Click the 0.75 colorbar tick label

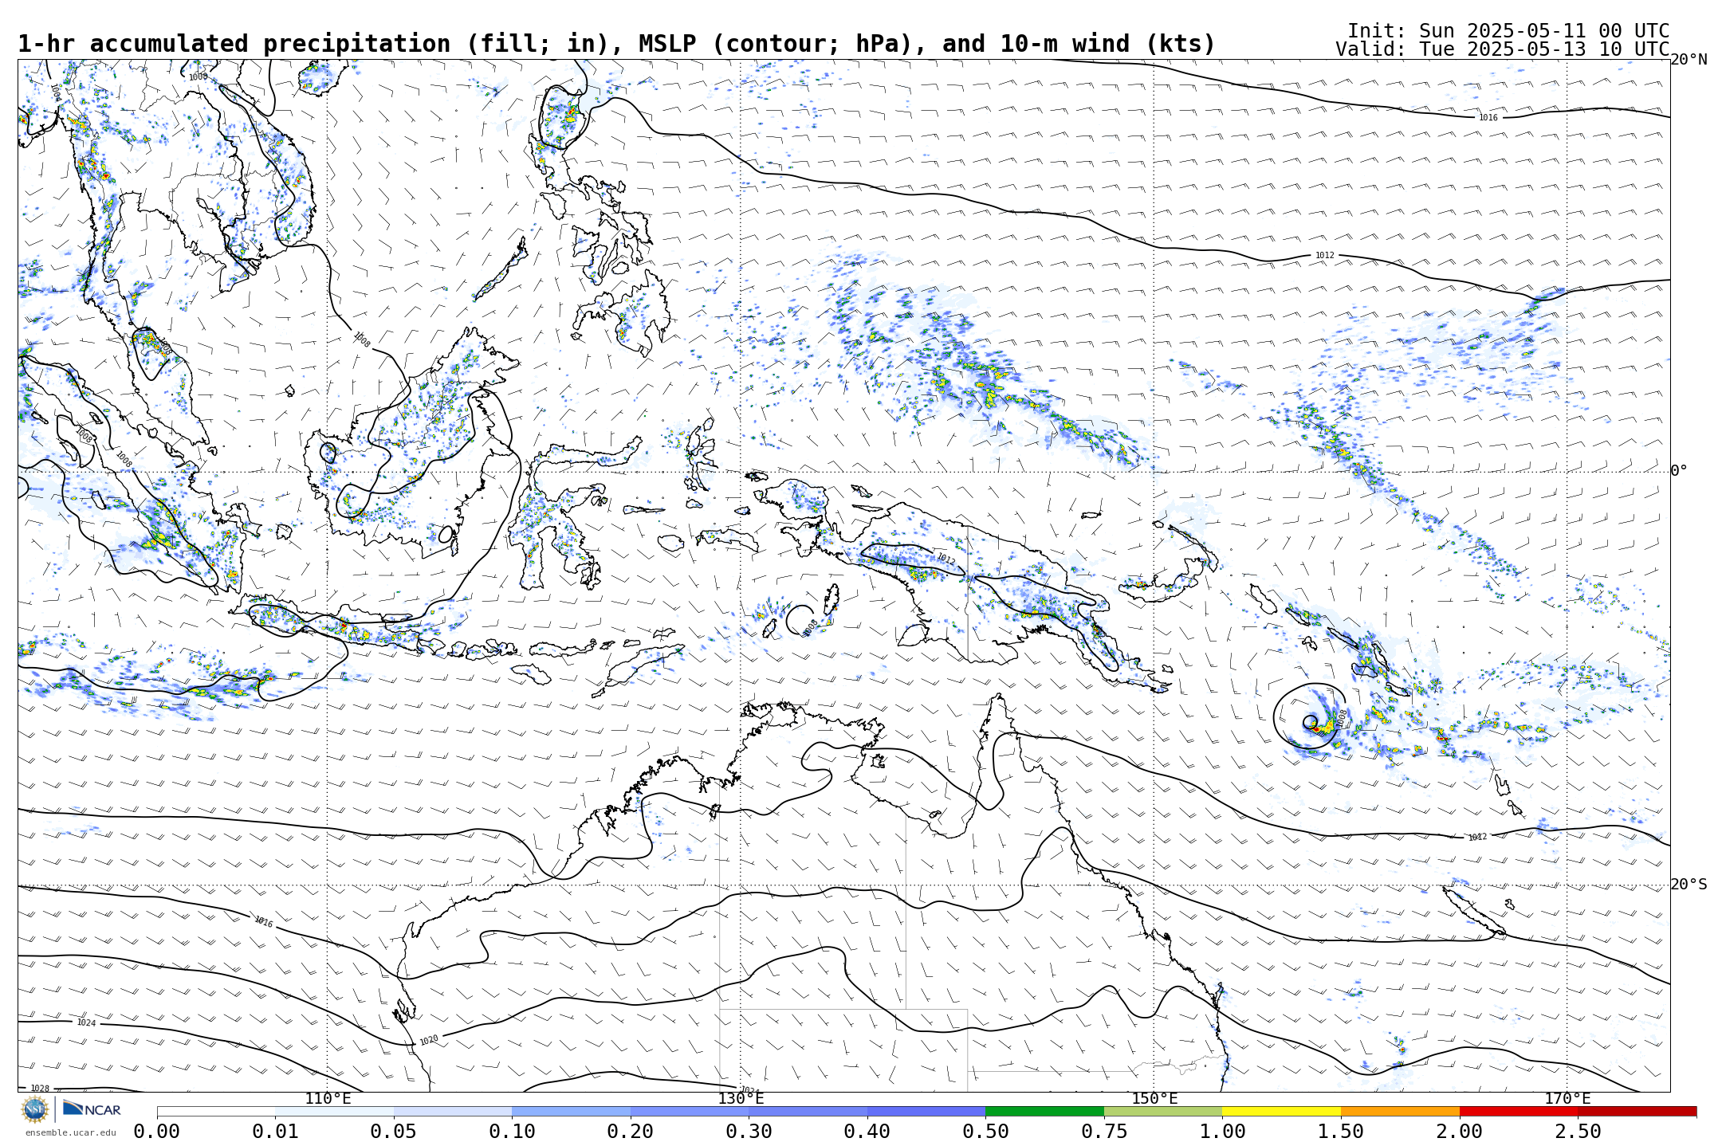(x=1104, y=1132)
